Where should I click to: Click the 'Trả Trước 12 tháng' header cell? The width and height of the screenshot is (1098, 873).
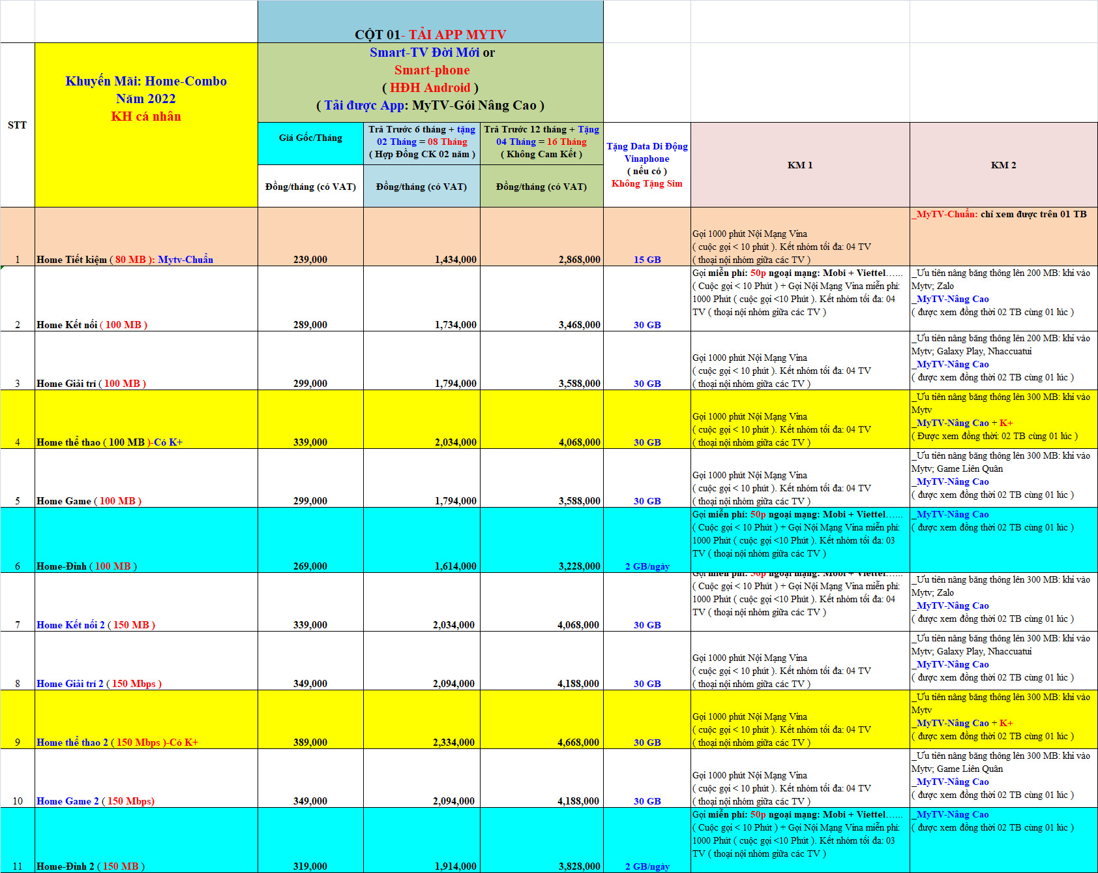coord(542,144)
